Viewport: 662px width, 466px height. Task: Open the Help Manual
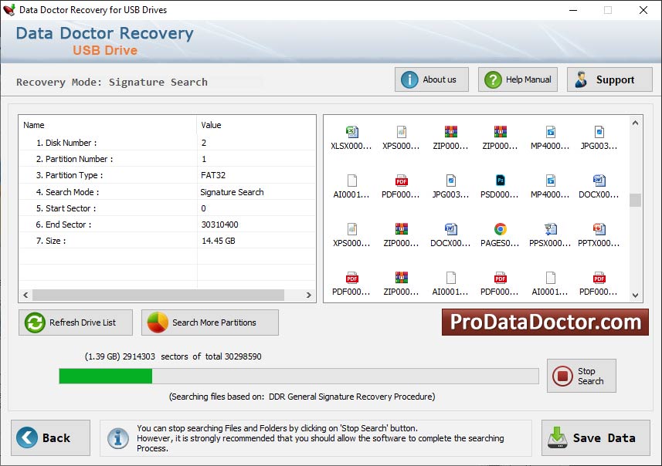click(x=518, y=79)
